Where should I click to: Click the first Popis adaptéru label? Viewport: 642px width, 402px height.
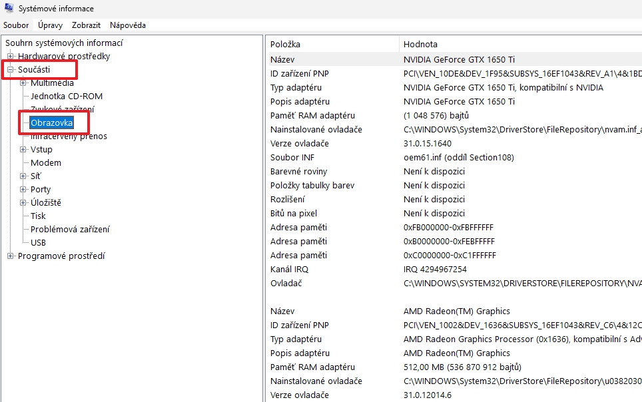[300, 102]
